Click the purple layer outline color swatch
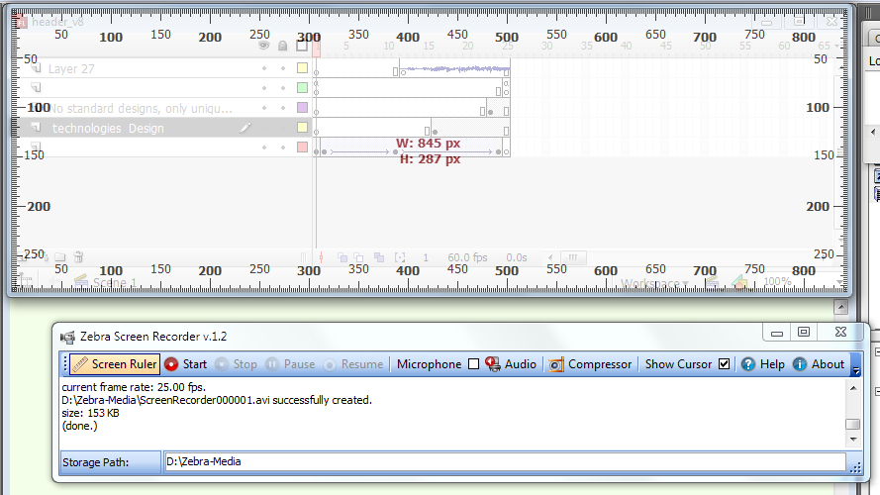This screenshot has height=495, width=880. pos(302,107)
